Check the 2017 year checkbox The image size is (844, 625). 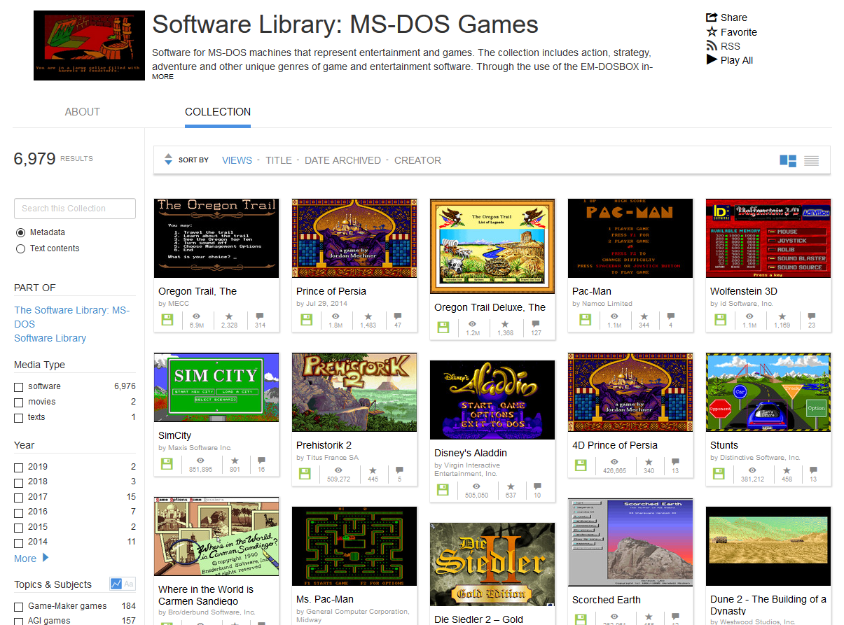point(19,498)
